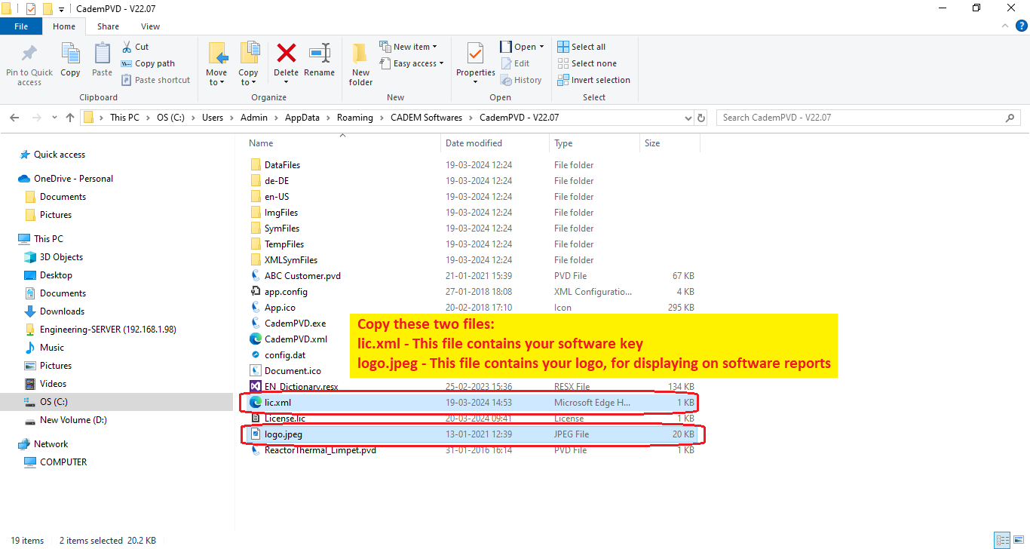Click Select none
Viewport: 1030px width, 549px height.
coord(587,63)
